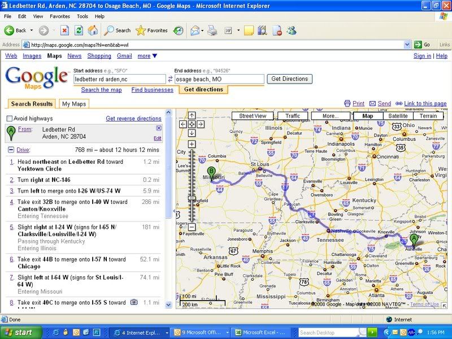Image resolution: width=452 pixels, height=339 pixels.
Task: Click the Mail envelope toolbar icon
Action: pyautogui.click(x=195, y=31)
